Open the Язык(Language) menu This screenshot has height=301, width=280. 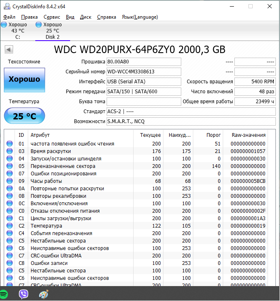(139, 17)
